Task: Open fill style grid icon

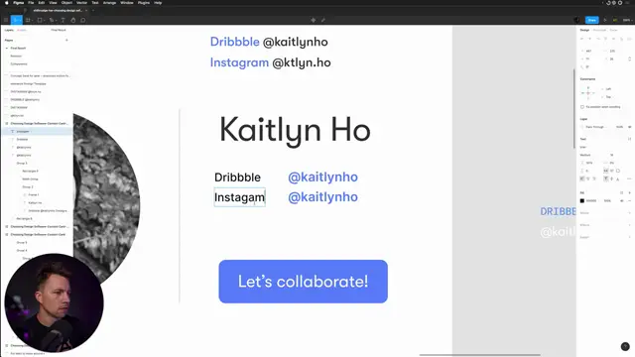Action: tap(622, 192)
